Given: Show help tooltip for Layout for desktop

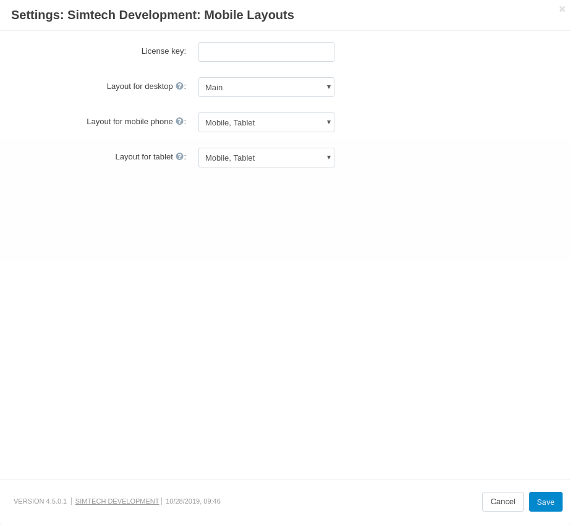Looking at the screenshot, I should tap(179, 86).
